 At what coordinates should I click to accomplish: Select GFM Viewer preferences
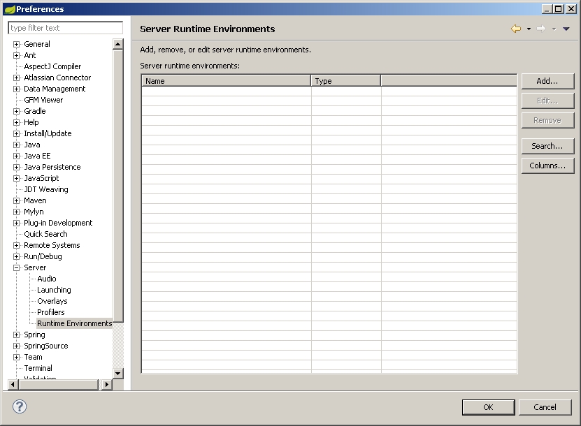click(x=43, y=100)
